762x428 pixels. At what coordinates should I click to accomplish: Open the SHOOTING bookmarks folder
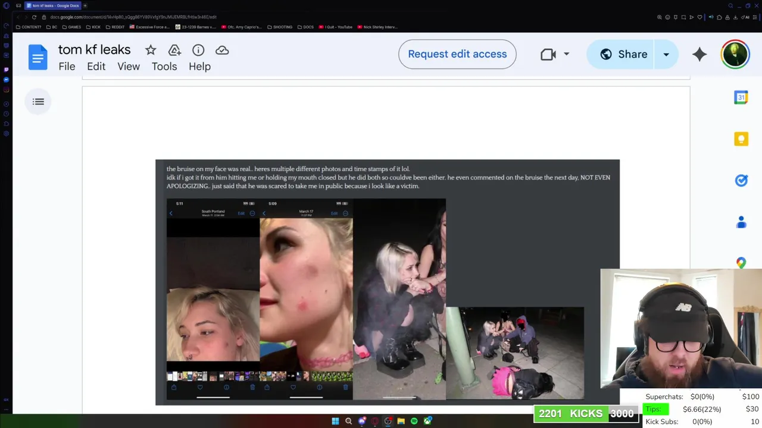pos(280,27)
